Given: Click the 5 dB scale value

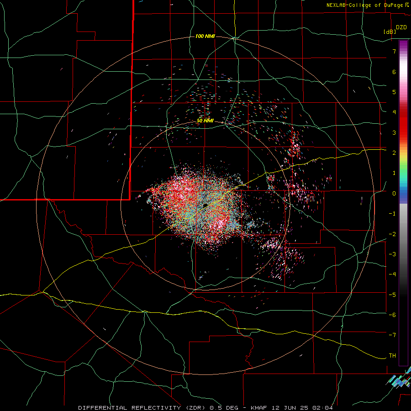Looking at the screenshot, I should (394, 92).
